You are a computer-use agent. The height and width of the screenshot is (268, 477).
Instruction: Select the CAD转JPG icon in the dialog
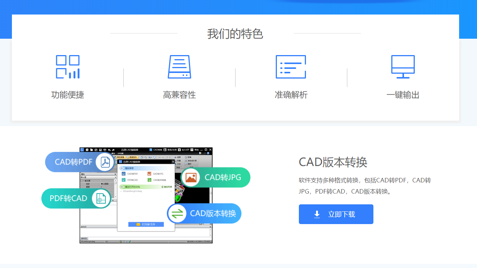149,173
